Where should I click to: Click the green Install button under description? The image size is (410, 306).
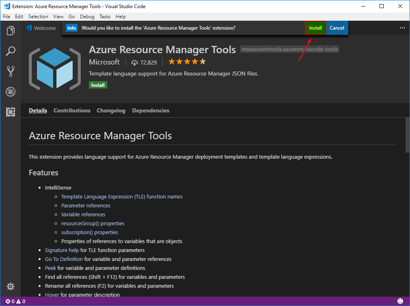click(98, 85)
